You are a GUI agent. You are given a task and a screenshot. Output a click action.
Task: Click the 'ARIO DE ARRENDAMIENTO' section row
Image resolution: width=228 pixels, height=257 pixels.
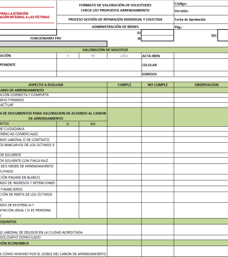(x=54, y=90)
